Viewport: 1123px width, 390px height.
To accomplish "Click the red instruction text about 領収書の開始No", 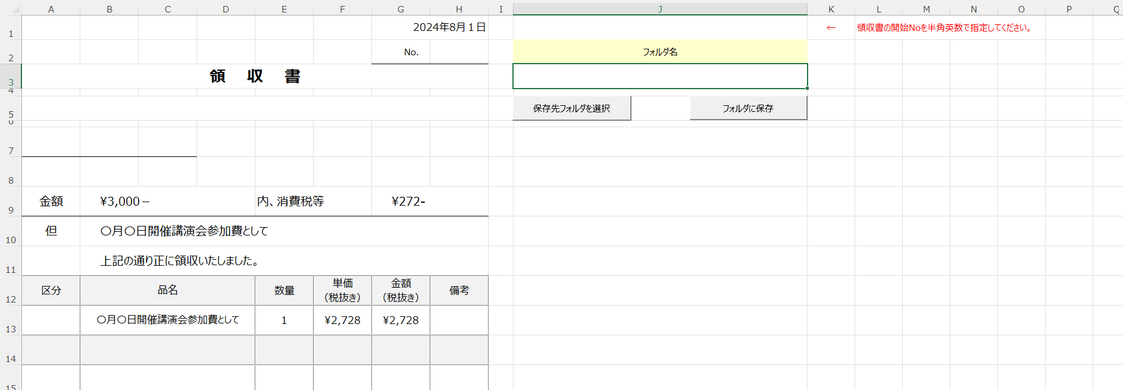I will (943, 28).
